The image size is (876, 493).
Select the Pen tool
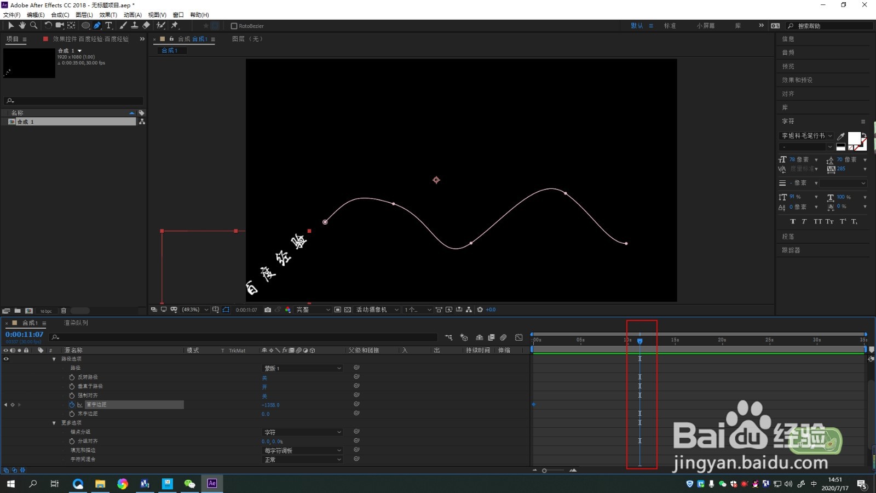[x=97, y=25]
